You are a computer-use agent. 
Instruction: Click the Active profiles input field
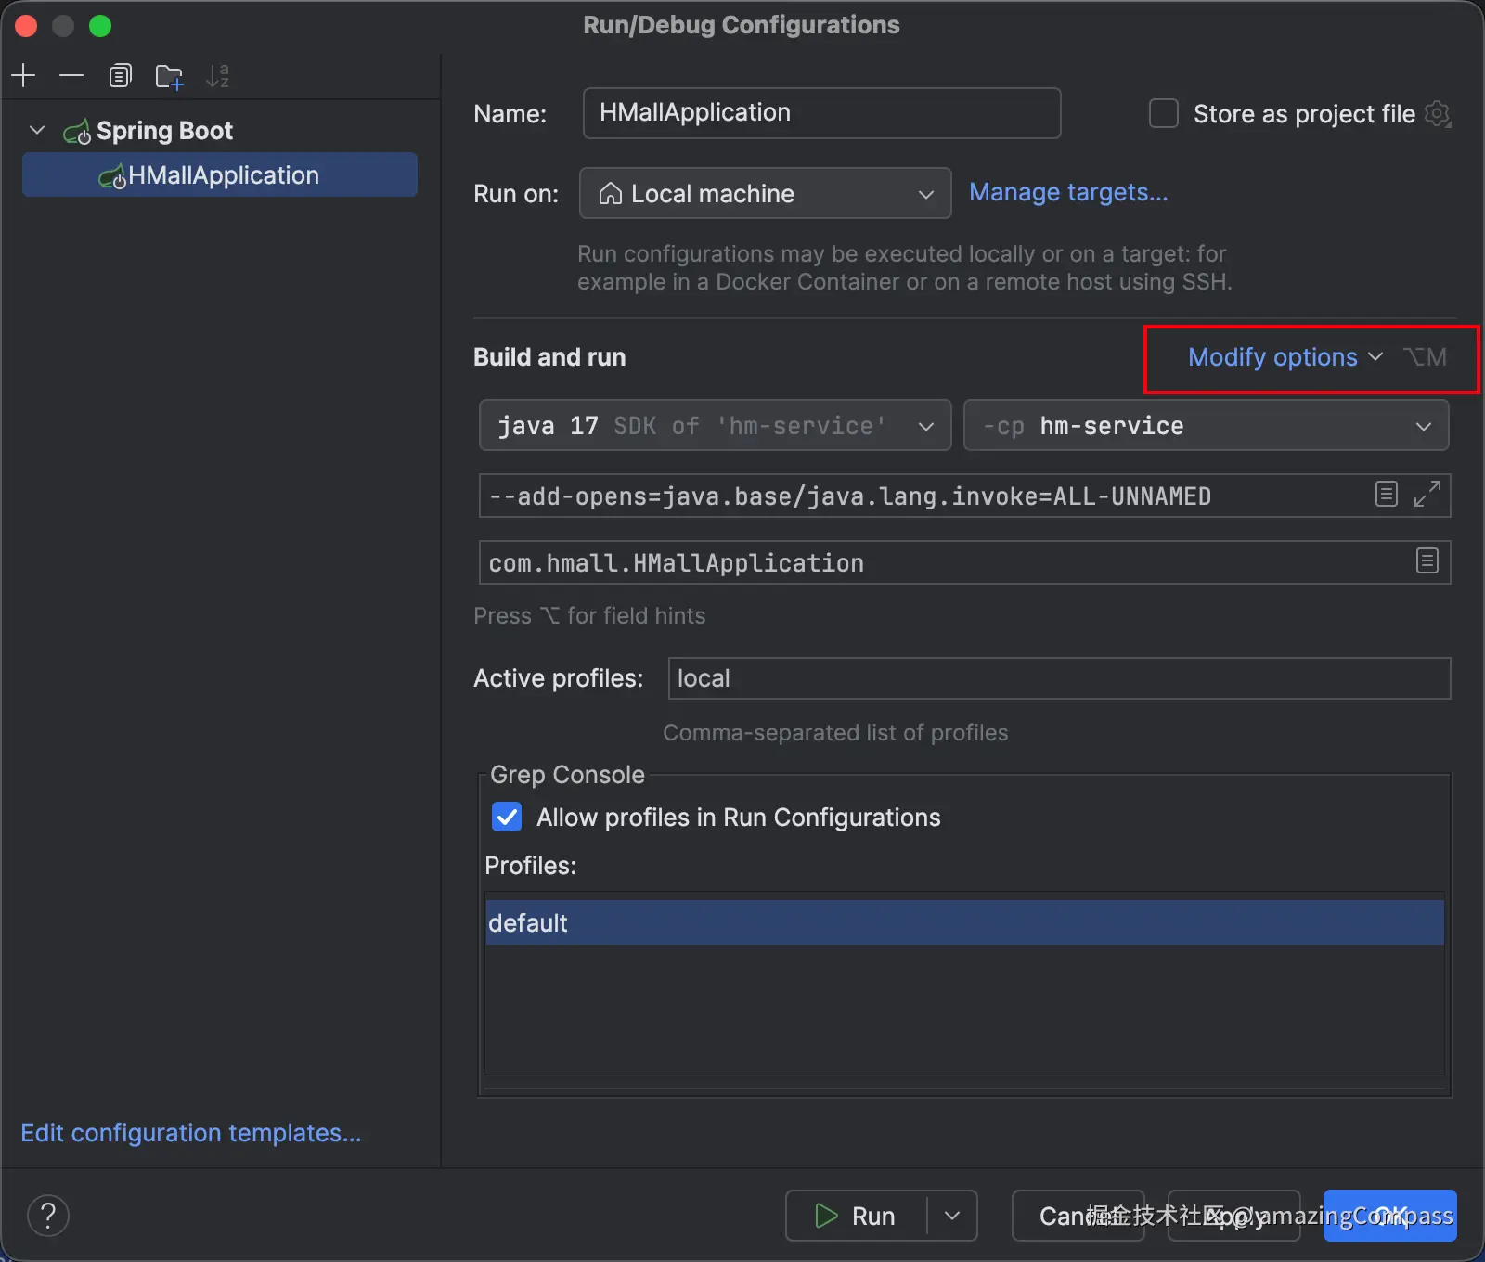pyautogui.click(x=1058, y=678)
